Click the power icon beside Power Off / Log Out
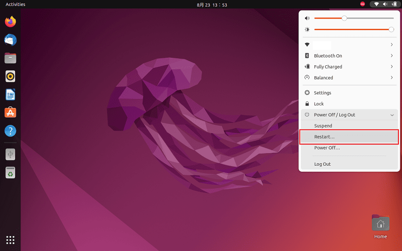The height and width of the screenshot is (251, 402). 307,115
